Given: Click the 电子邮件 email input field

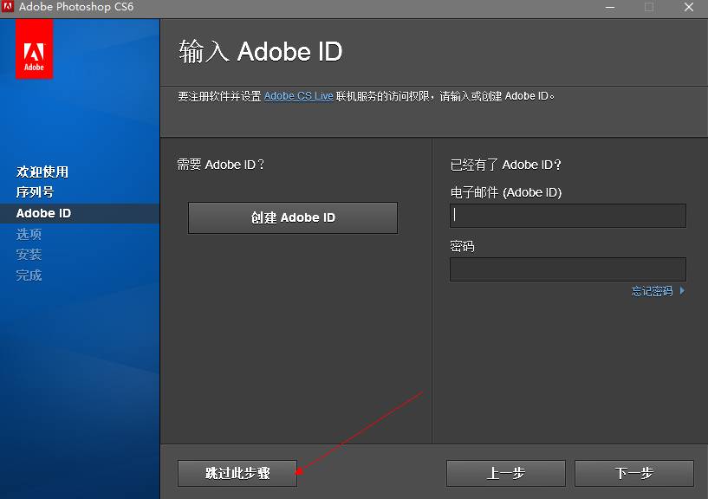Looking at the screenshot, I should pyautogui.click(x=567, y=216).
